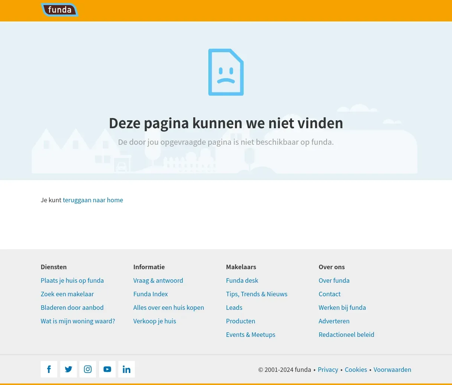Viewport: 452px width, 385px height.
Task: Go to 'Zoek een makelaar'
Action: pyautogui.click(x=67, y=294)
